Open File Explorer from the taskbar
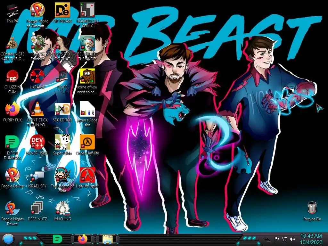Screen dimensions: 328x246 108,239
